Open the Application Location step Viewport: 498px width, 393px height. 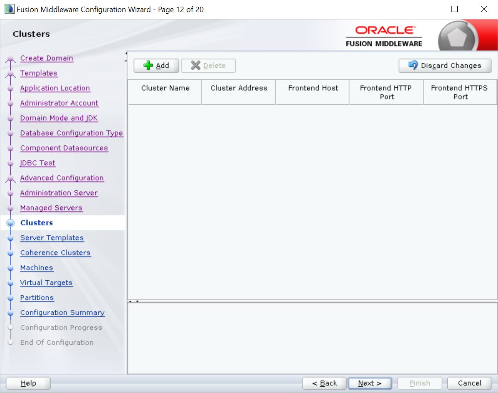55,88
